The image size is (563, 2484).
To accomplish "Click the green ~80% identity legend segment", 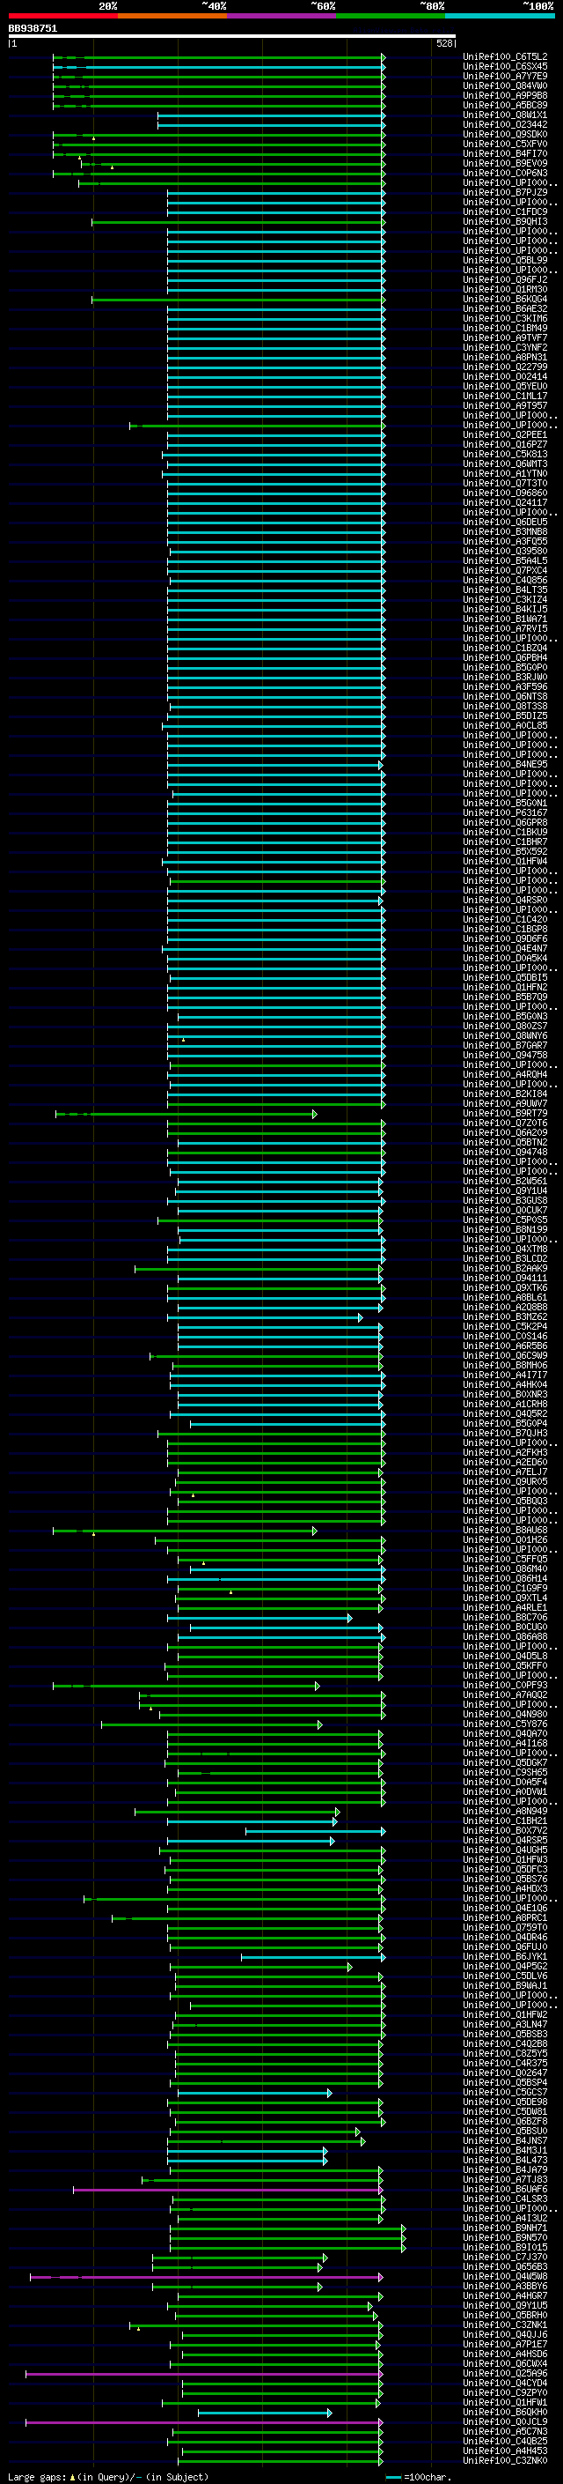I will 391,16.
